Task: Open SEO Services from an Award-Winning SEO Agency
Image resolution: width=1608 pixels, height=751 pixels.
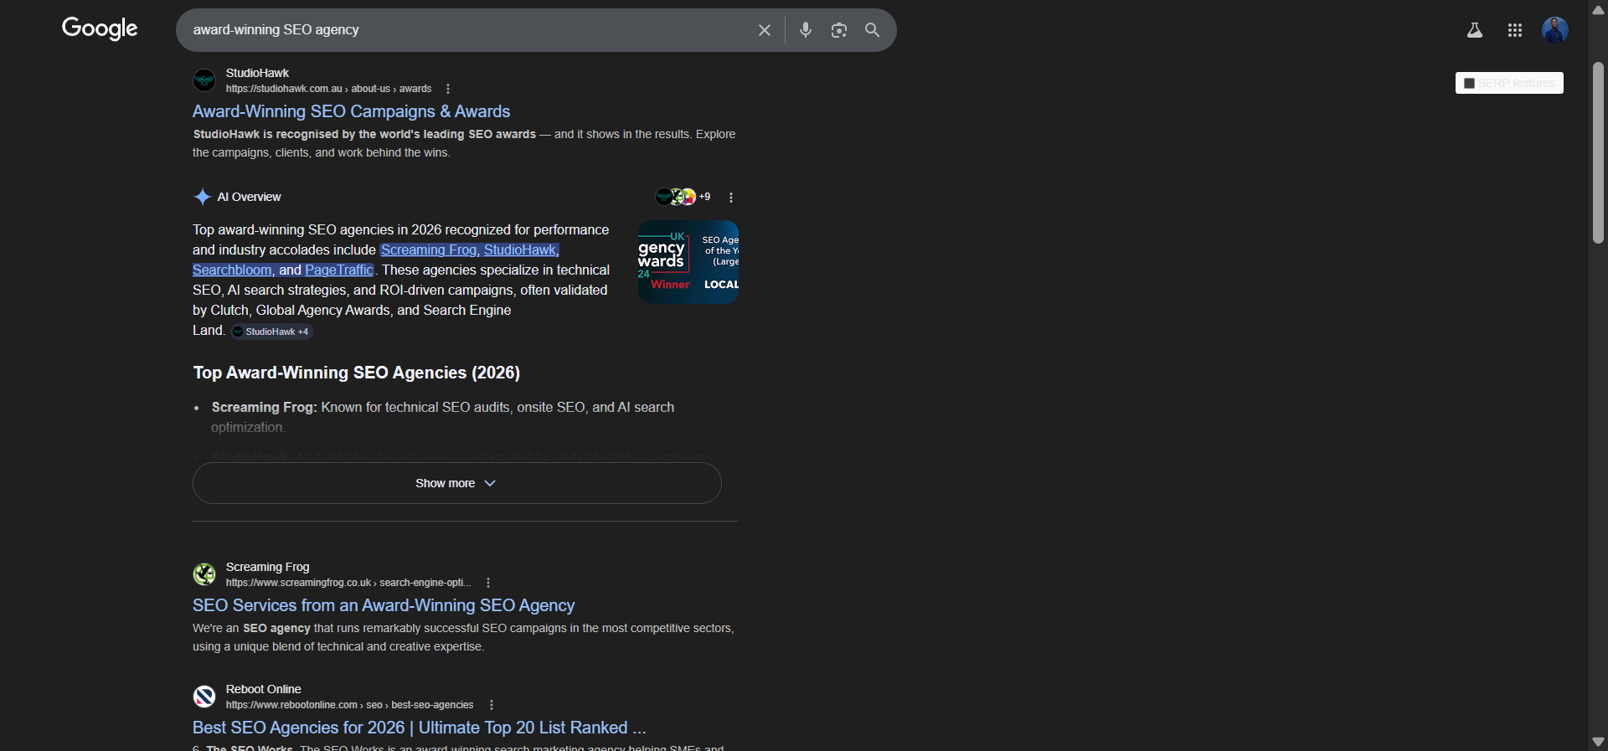Action: click(x=384, y=605)
